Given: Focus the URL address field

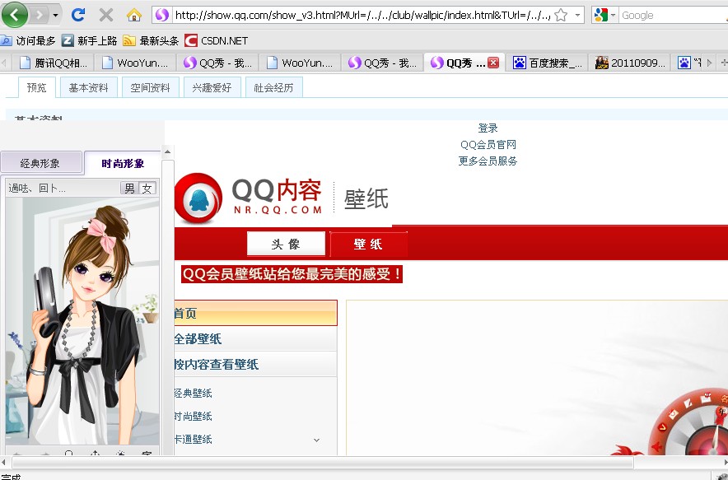Looking at the screenshot, I should (x=362, y=15).
